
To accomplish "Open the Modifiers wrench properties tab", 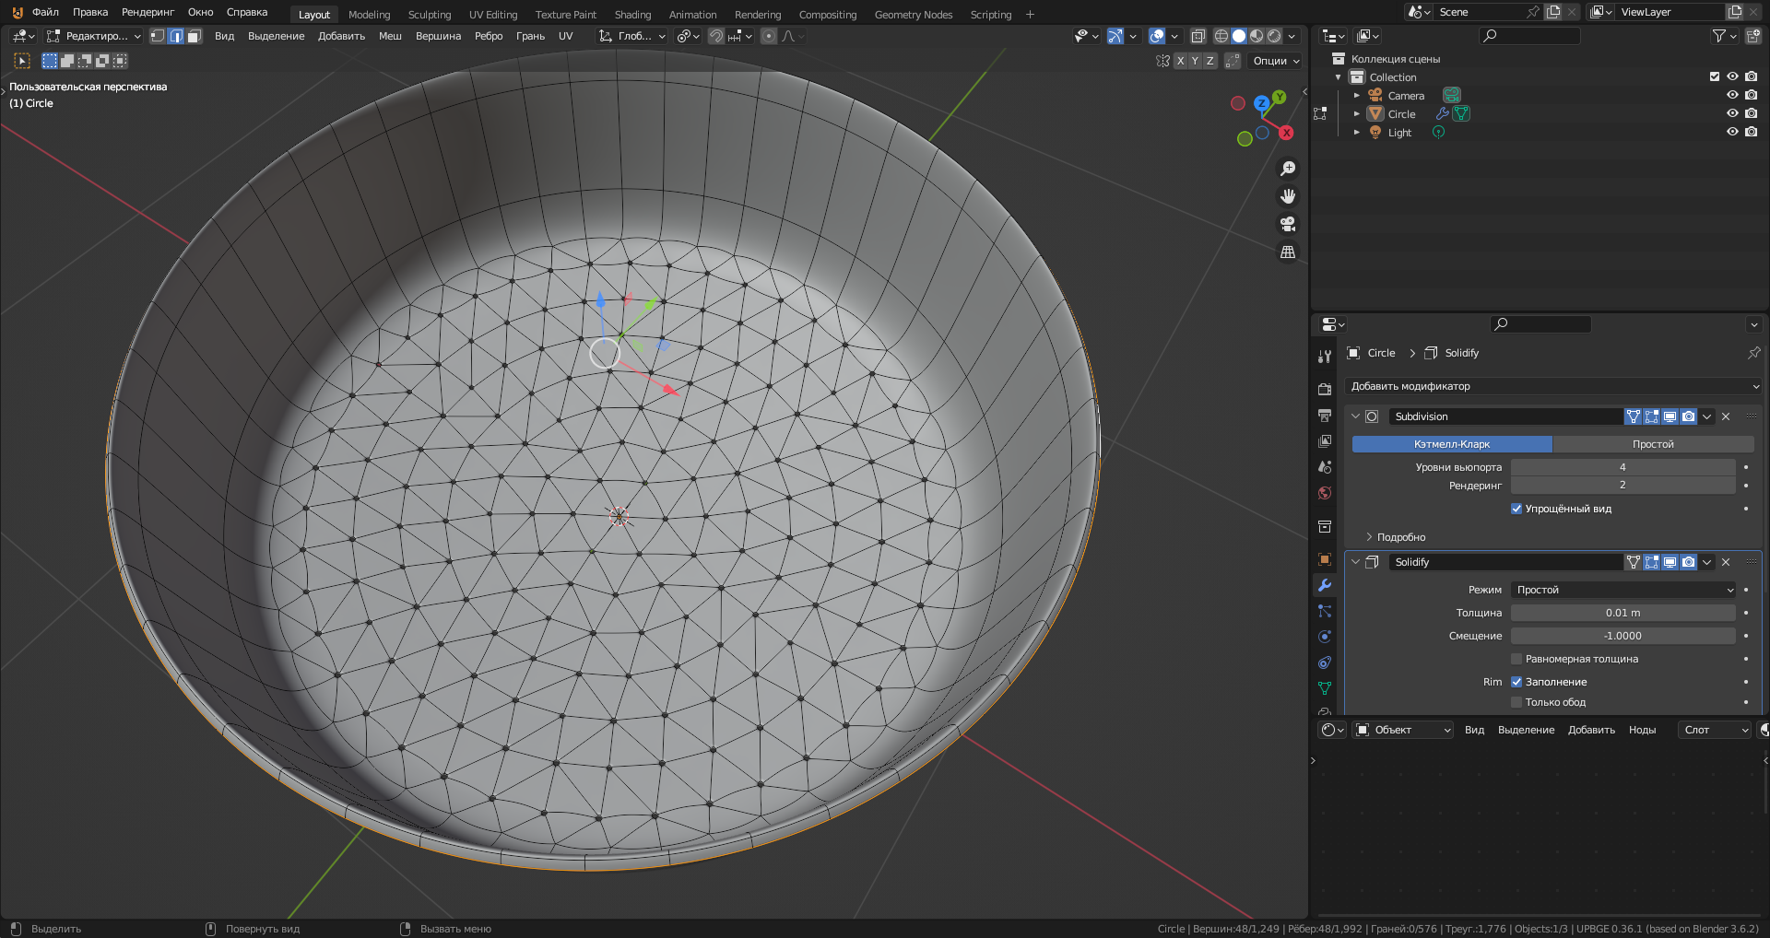I will pos(1325,585).
